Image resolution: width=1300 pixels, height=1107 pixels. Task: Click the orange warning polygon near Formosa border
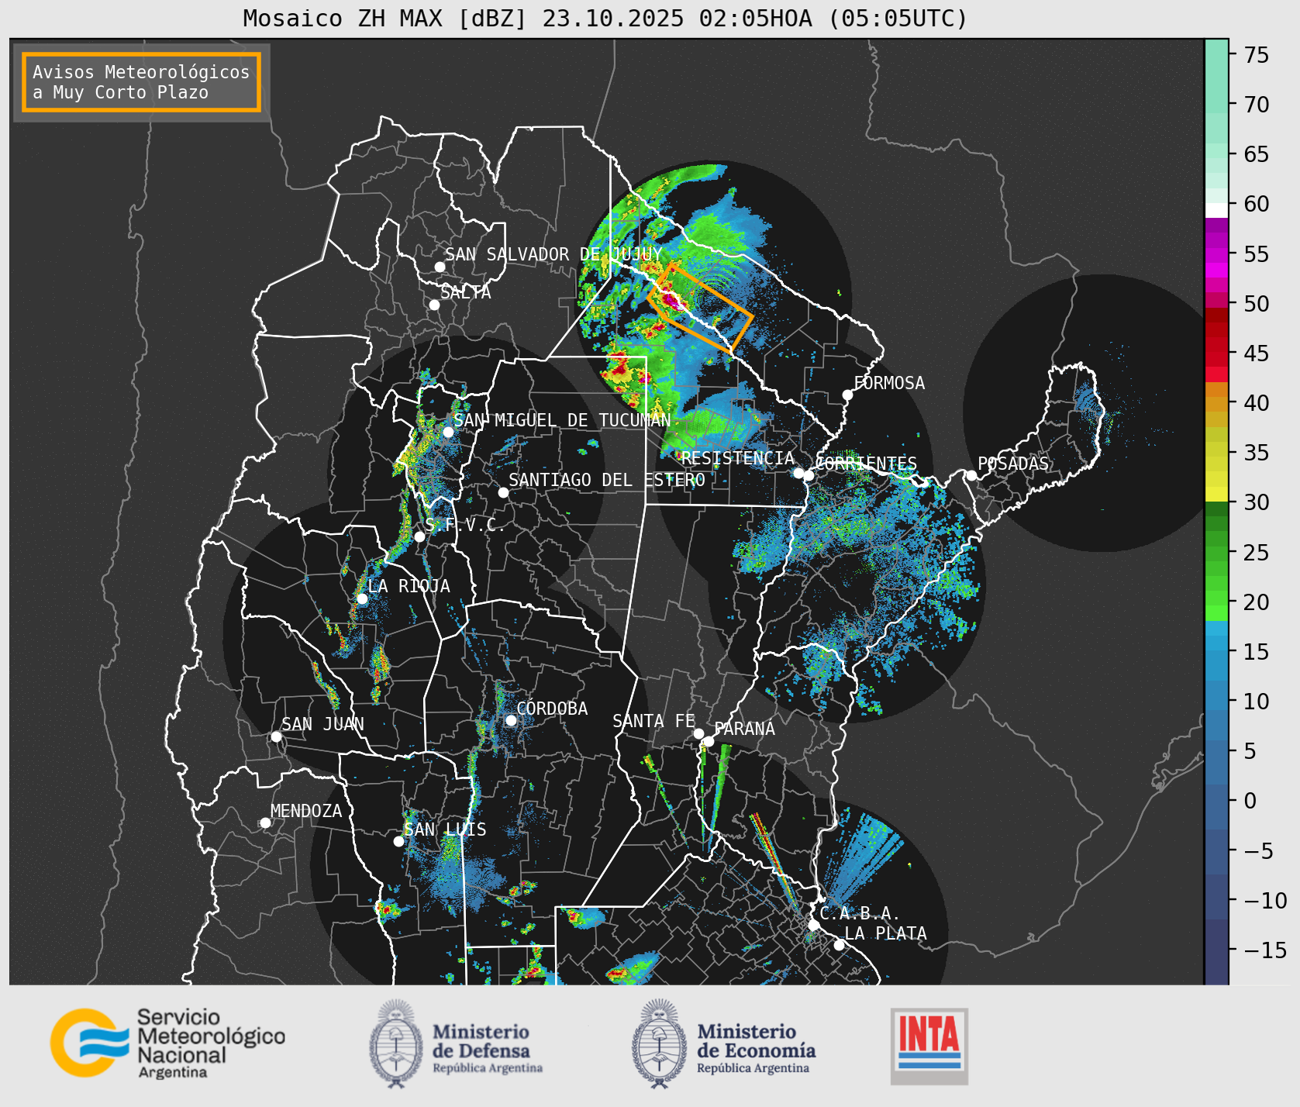pyautogui.click(x=700, y=308)
